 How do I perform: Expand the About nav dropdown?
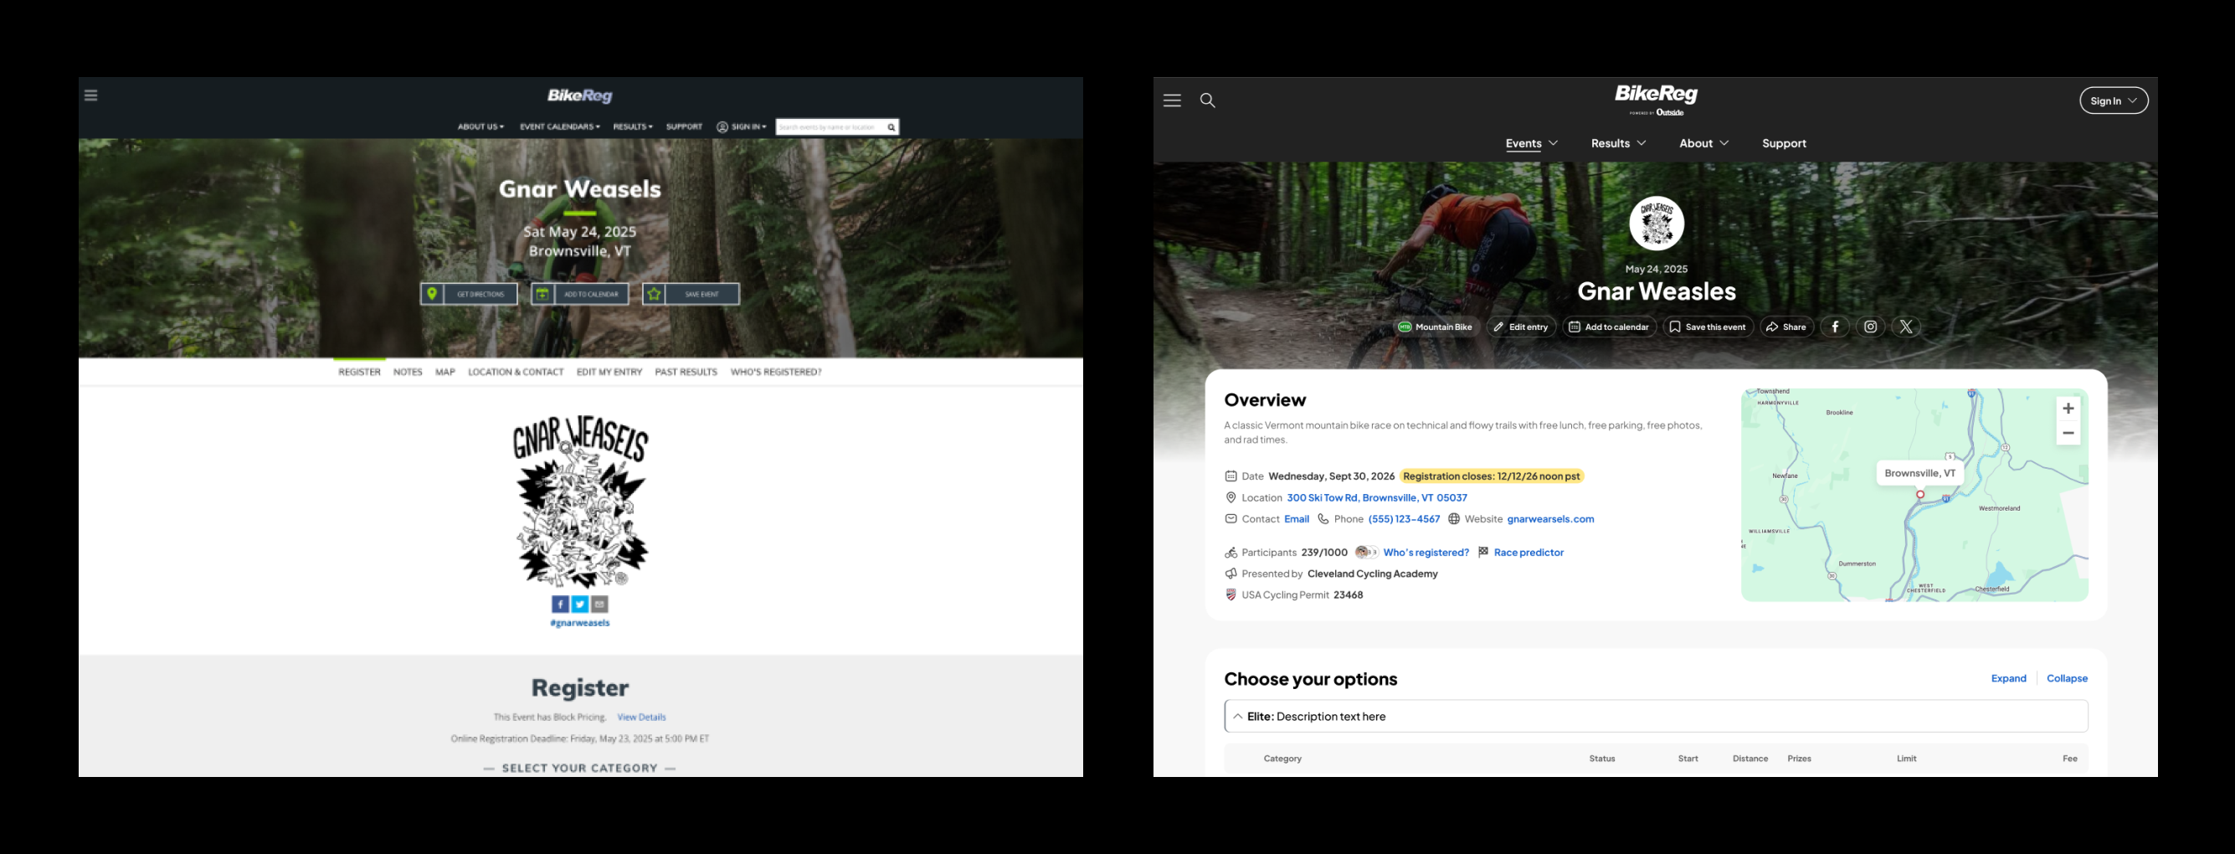point(1704,144)
